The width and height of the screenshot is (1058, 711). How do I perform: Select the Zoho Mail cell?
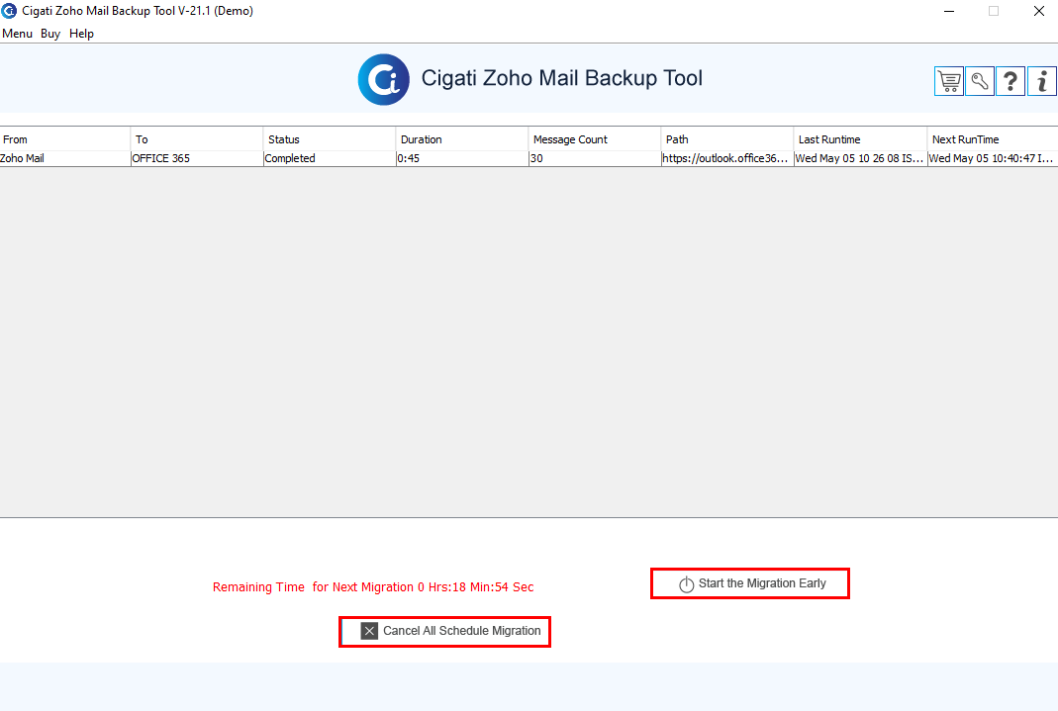[x=64, y=158]
